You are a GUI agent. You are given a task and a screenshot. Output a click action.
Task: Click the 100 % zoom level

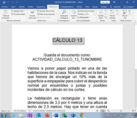[134, 111]
